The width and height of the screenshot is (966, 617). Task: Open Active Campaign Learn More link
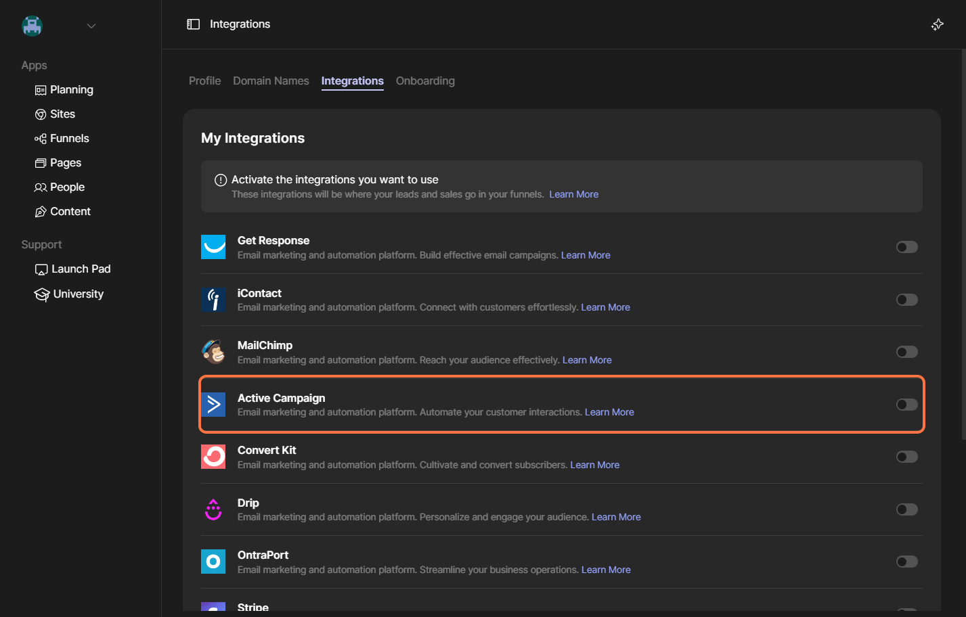[609, 413]
